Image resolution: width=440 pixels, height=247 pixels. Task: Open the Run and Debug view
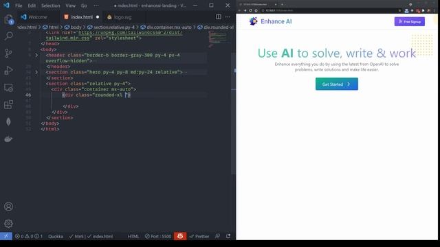tap(9, 70)
